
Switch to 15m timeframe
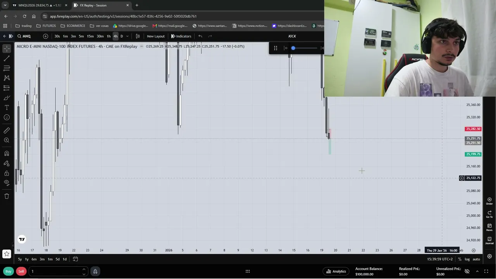tap(90, 36)
